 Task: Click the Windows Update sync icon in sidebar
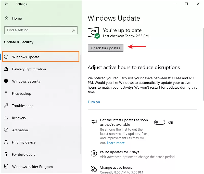[x=6, y=57]
